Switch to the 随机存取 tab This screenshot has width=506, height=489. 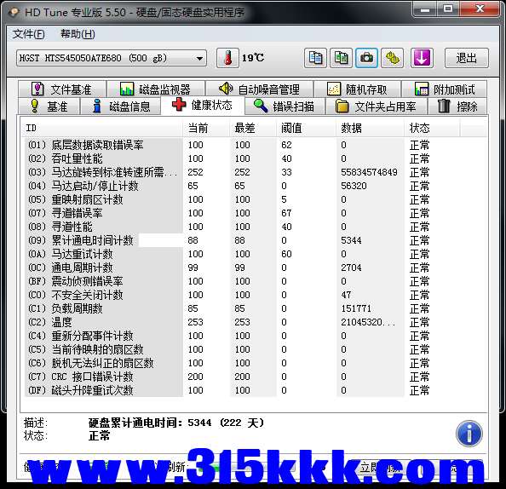point(358,89)
